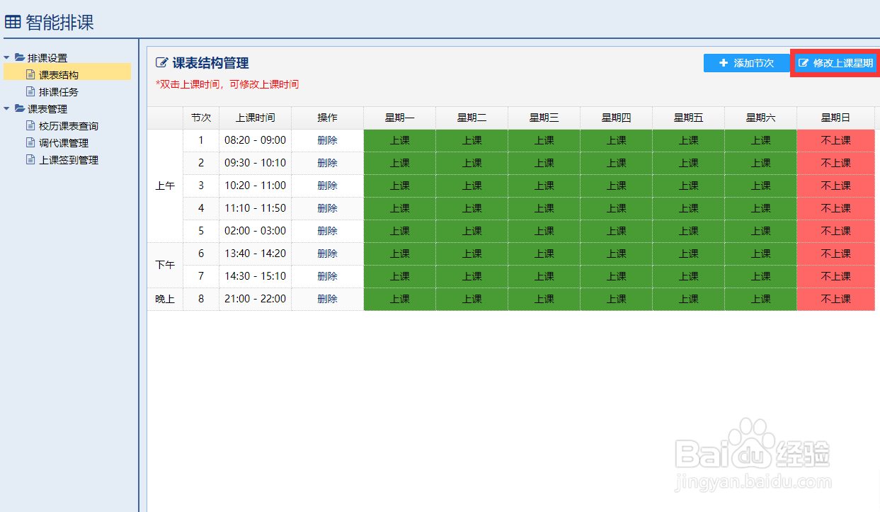
Task: Open 课表结构 in the sidebar
Action: pyautogui.click(x=59, y=75)
